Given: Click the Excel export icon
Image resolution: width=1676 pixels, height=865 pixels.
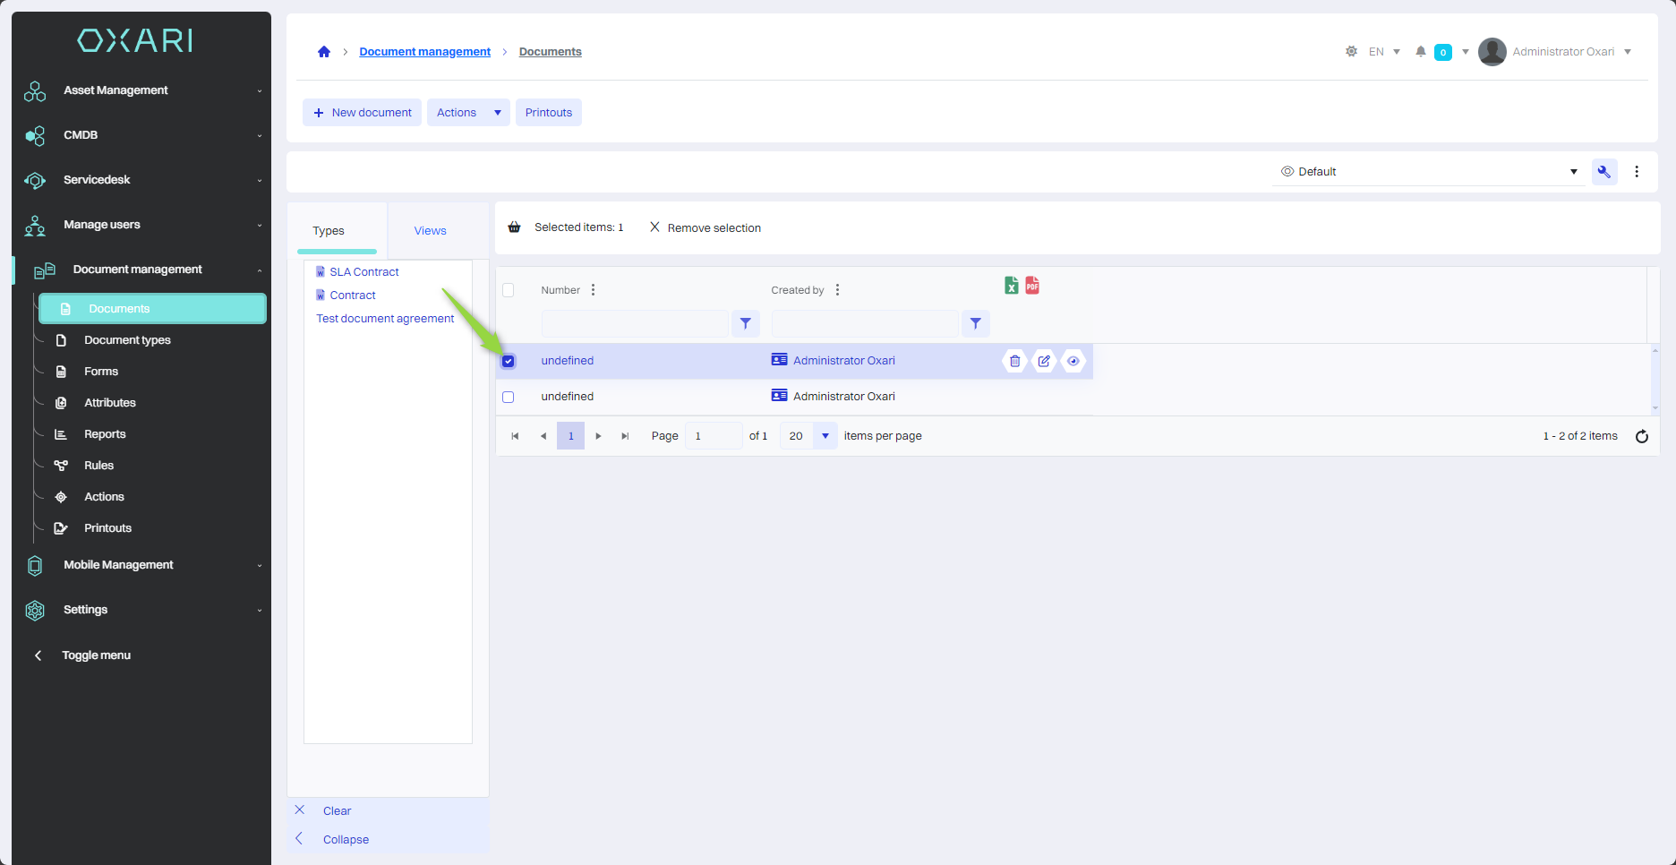Looking at the screenshot, I should [1011, 286].
